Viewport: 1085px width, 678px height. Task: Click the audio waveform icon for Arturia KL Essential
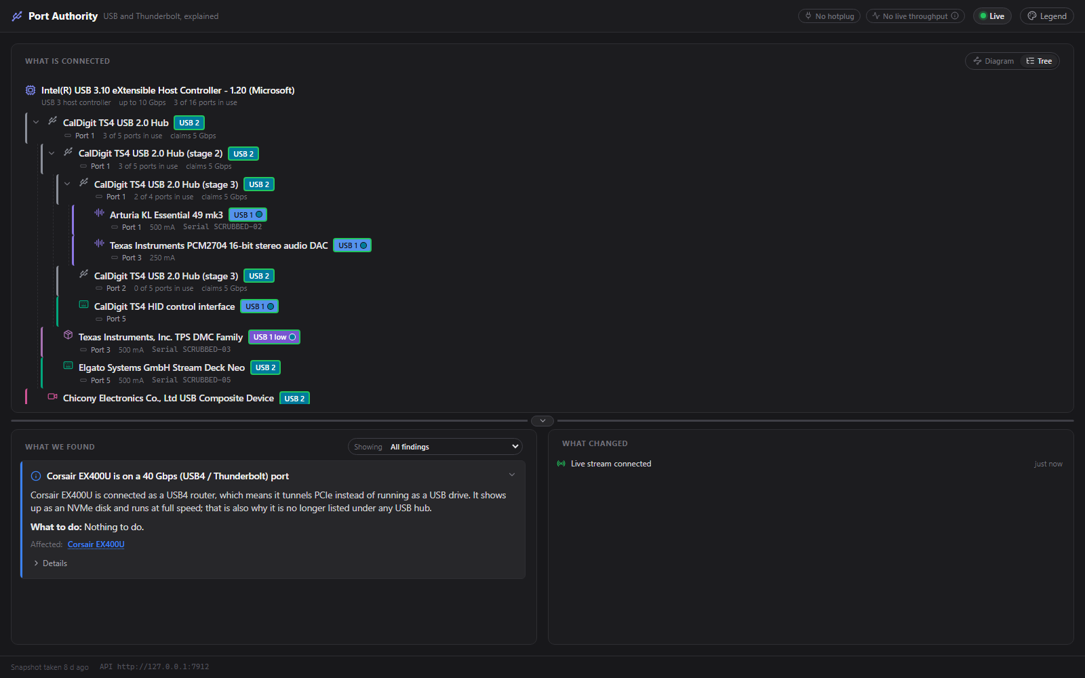pyautogui.click(x=99, y=213)
